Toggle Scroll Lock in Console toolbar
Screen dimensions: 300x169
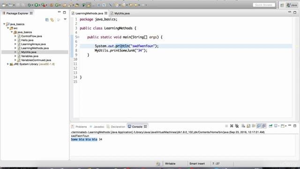coord(248,126)
